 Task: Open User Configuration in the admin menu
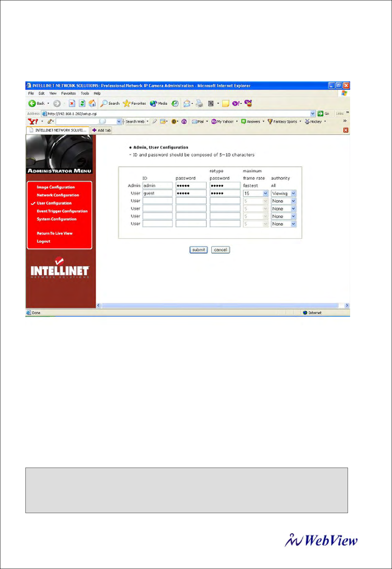click(x=54, y=203)
